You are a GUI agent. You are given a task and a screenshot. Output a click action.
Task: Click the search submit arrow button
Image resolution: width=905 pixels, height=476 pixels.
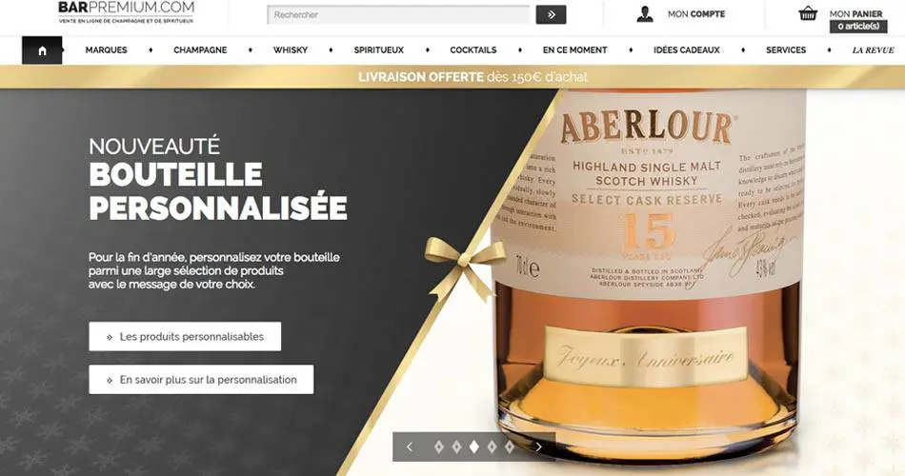tap(551, 14)
